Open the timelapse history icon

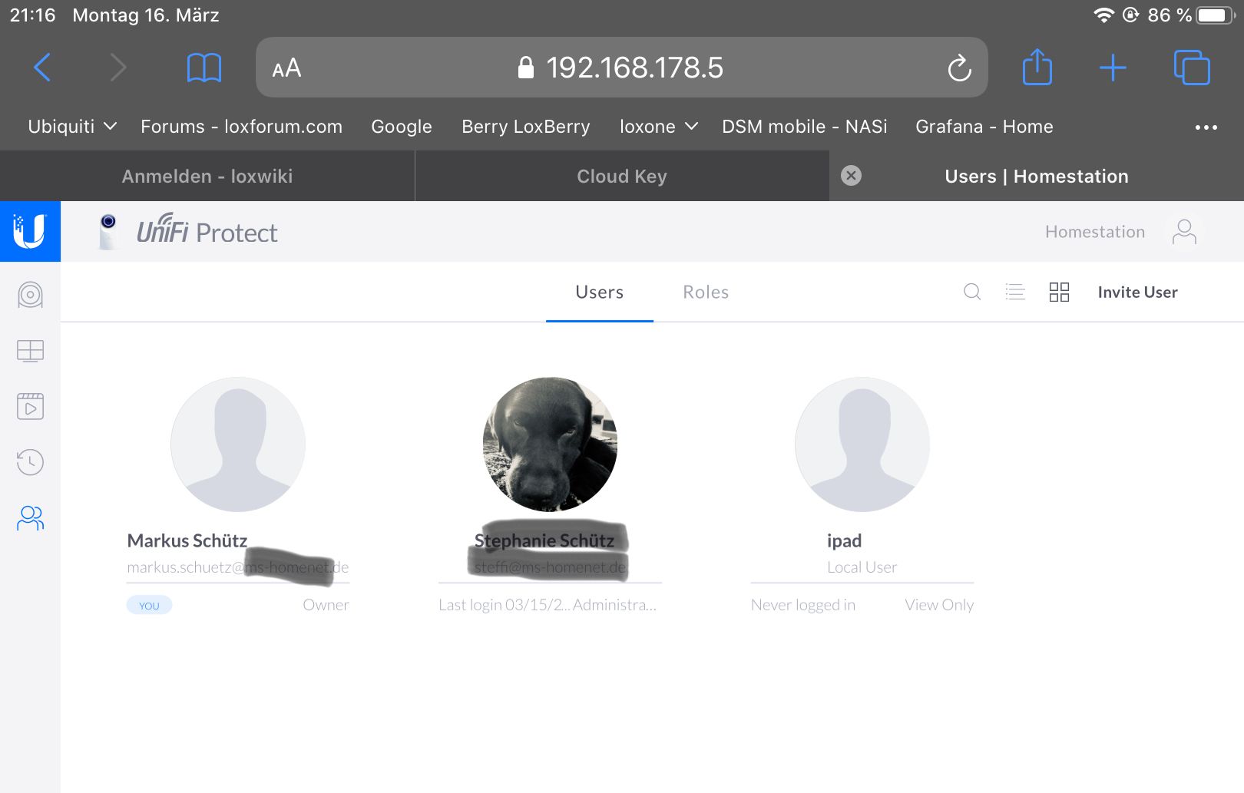[30, 462]
